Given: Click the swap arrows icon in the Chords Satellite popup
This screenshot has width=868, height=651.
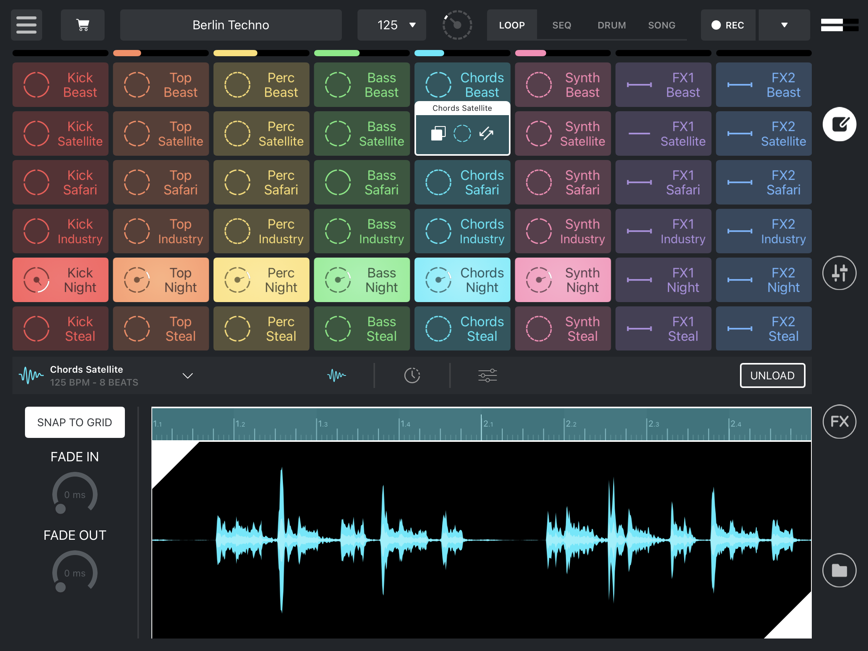Looking at the screenshot, I should coord(486,133).
